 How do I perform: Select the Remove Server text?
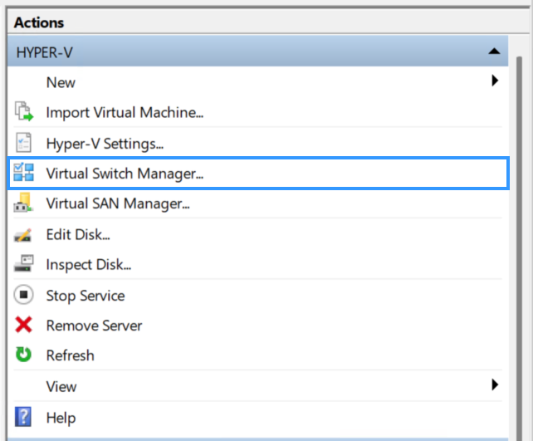point(94,326)
